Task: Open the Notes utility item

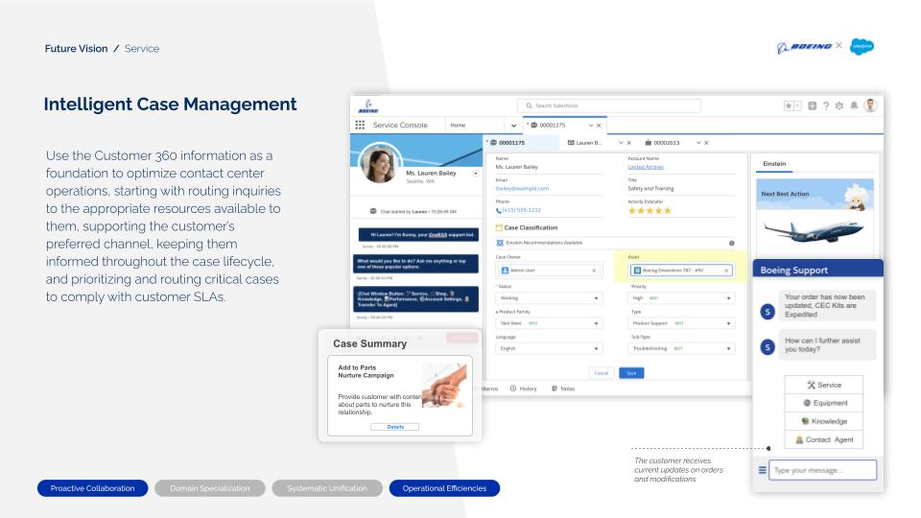Action: pyautogui.click(x=563, y=388)
